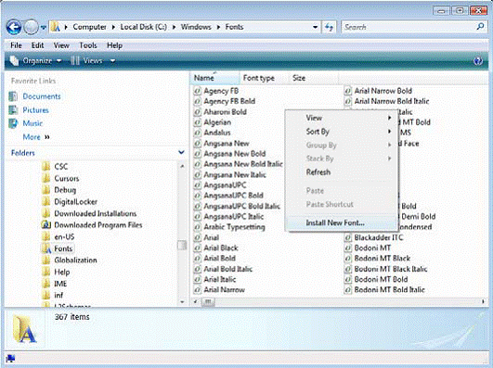Show more favorite links via More
This screenshot has height=368, width=493.
36,137
